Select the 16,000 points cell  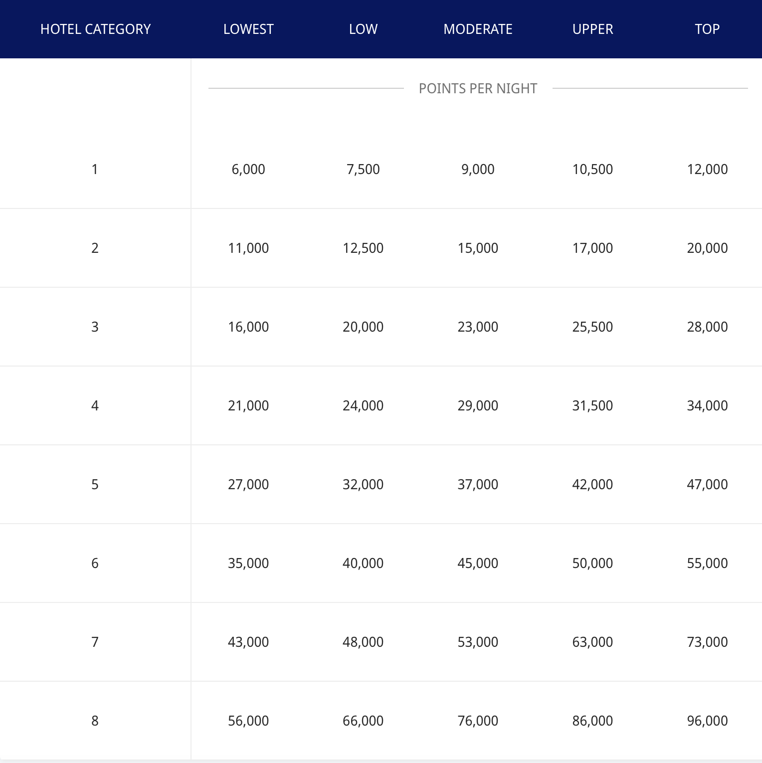248,327
